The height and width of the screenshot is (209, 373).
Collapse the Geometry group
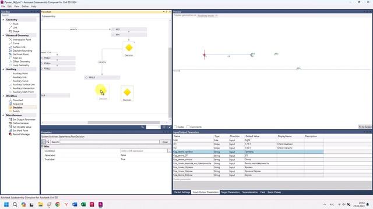(x=3, y=20)
